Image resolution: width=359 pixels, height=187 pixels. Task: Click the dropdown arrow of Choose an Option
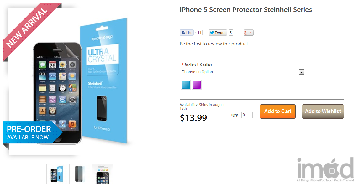point(302,72)
